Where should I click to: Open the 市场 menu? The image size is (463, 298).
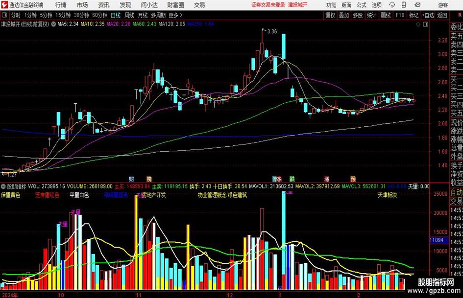pyautogui.click(x=82, y=5)
